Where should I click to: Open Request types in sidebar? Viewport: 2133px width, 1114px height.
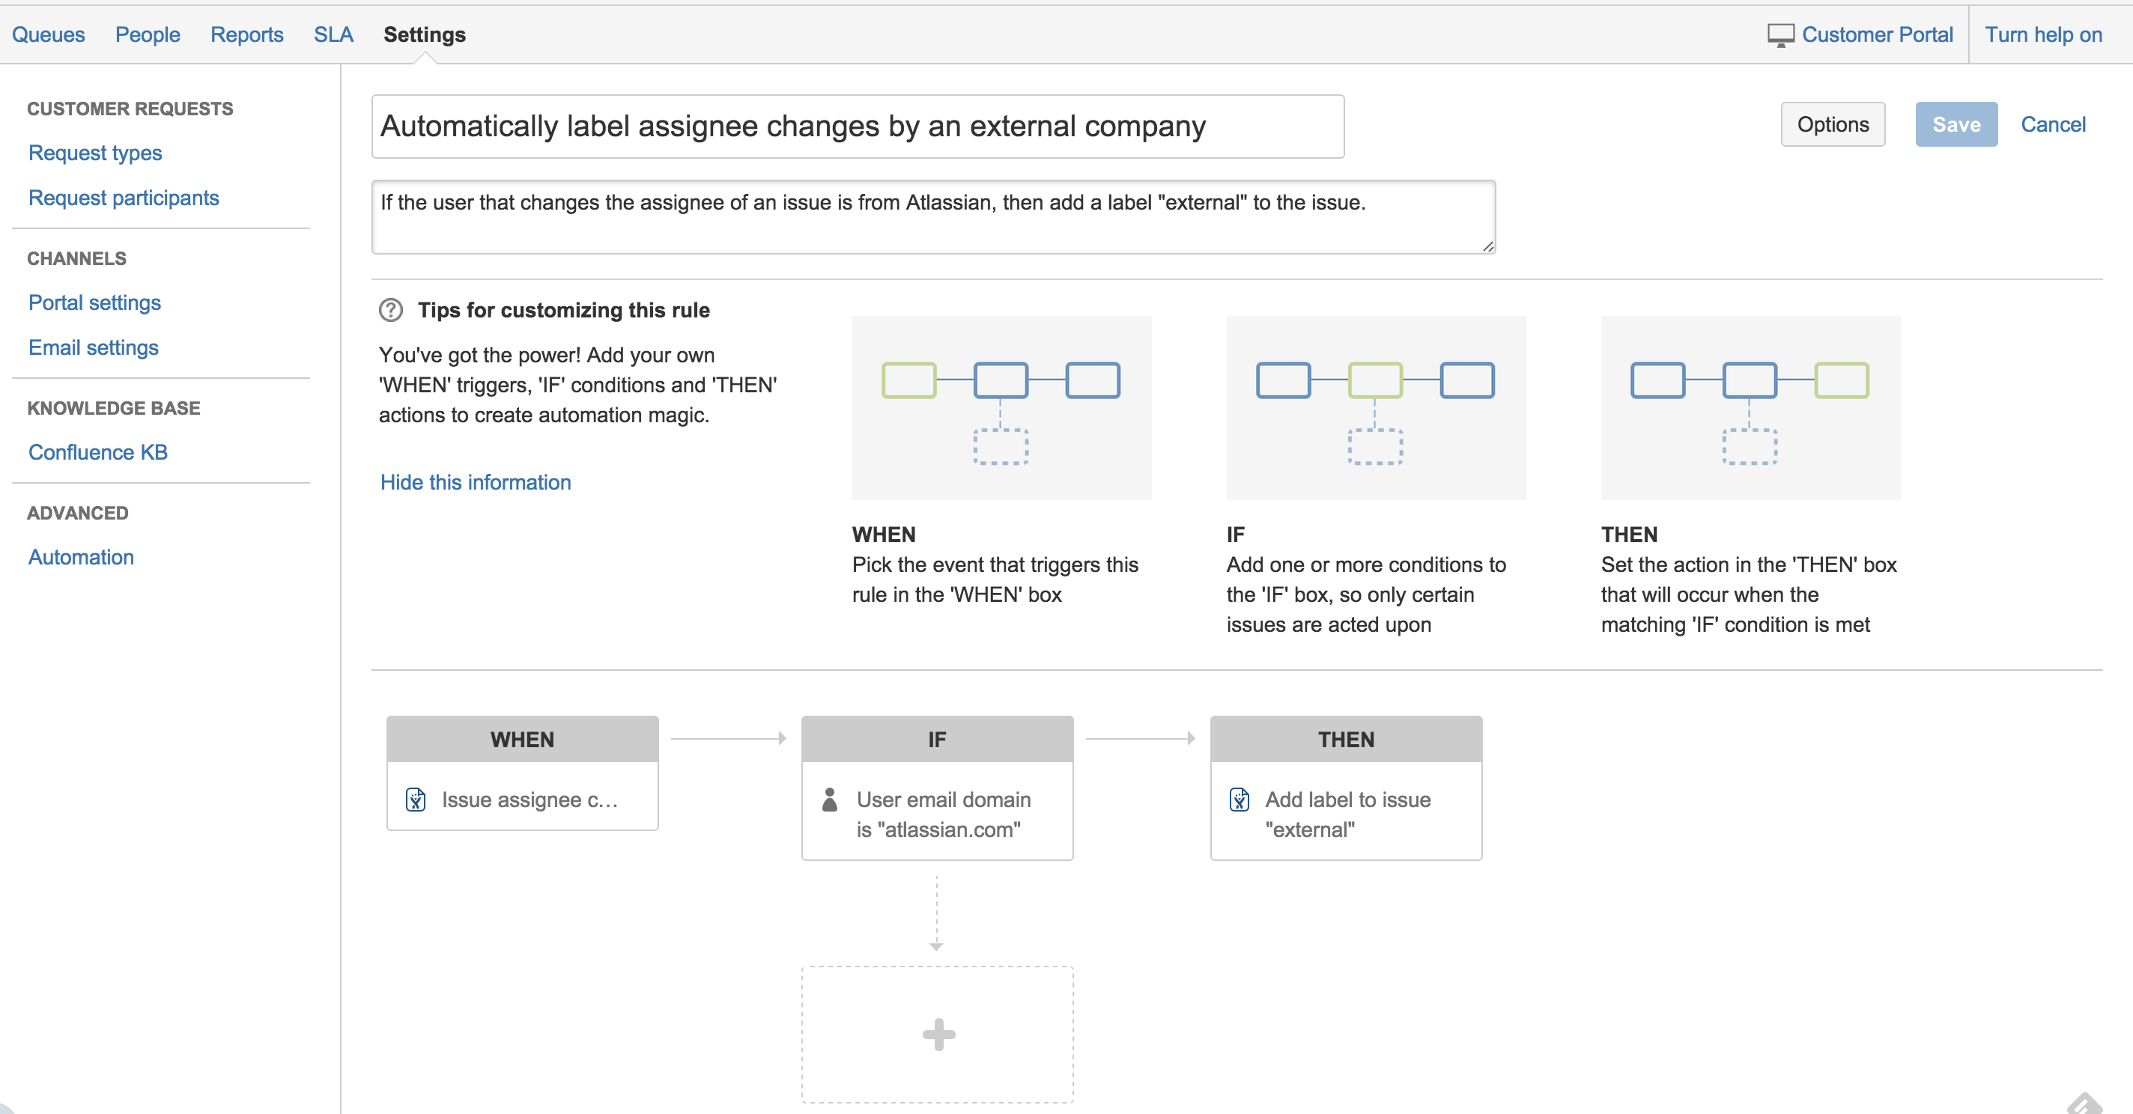tap(95, 153)
